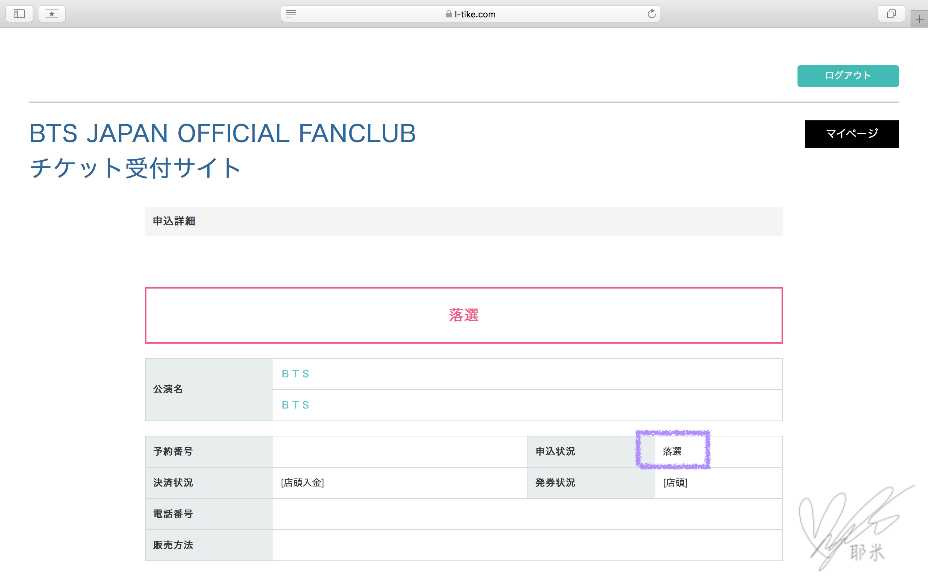
Task: Click the [店頭] ticketing value
Action: [675, 483]
